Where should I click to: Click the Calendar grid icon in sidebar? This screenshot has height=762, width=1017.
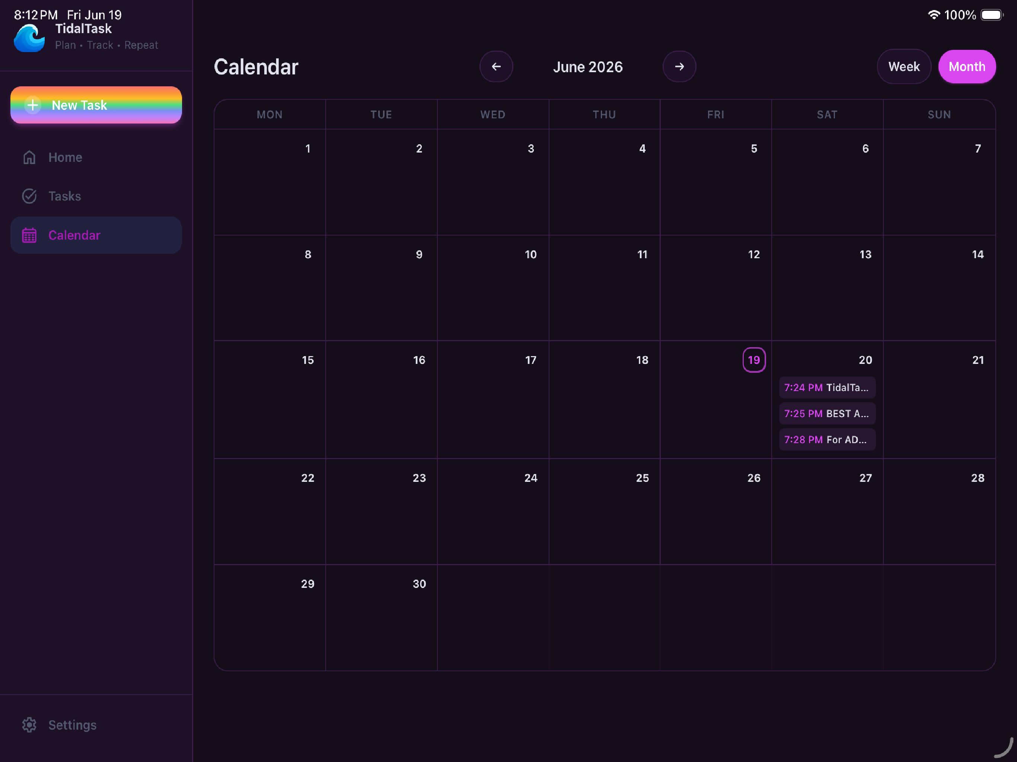29,235
